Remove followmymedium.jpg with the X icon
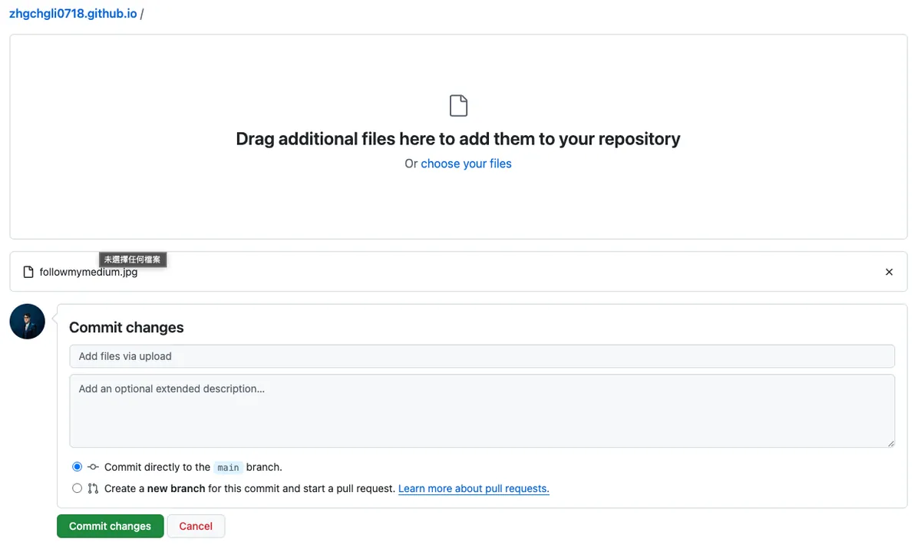Viewport: 921px width, 552px height. tap(889, 272)
